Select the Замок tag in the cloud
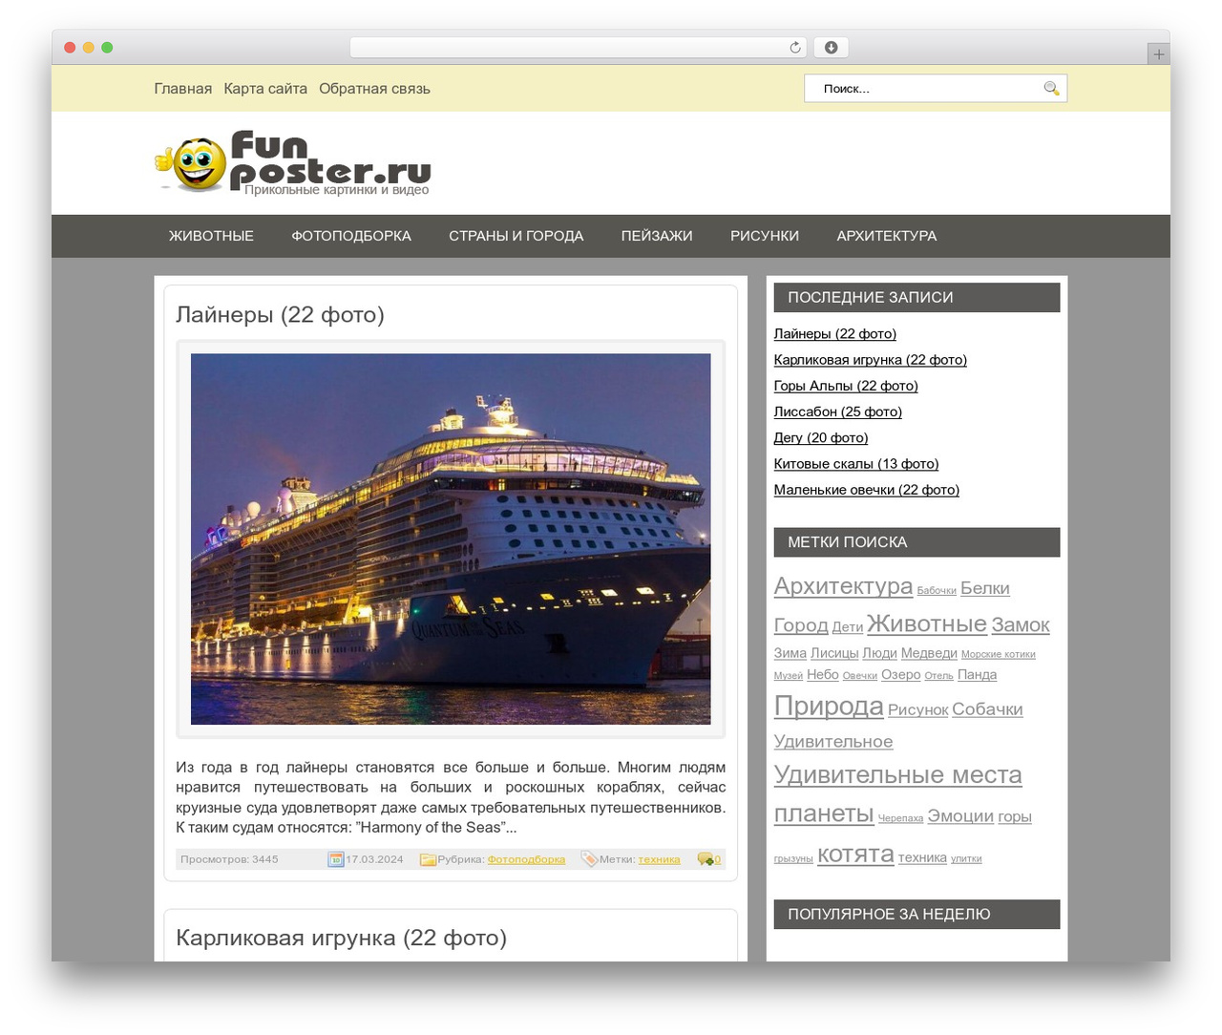The height and width of the screenshot is (1035, 1222). point(1021,625)
